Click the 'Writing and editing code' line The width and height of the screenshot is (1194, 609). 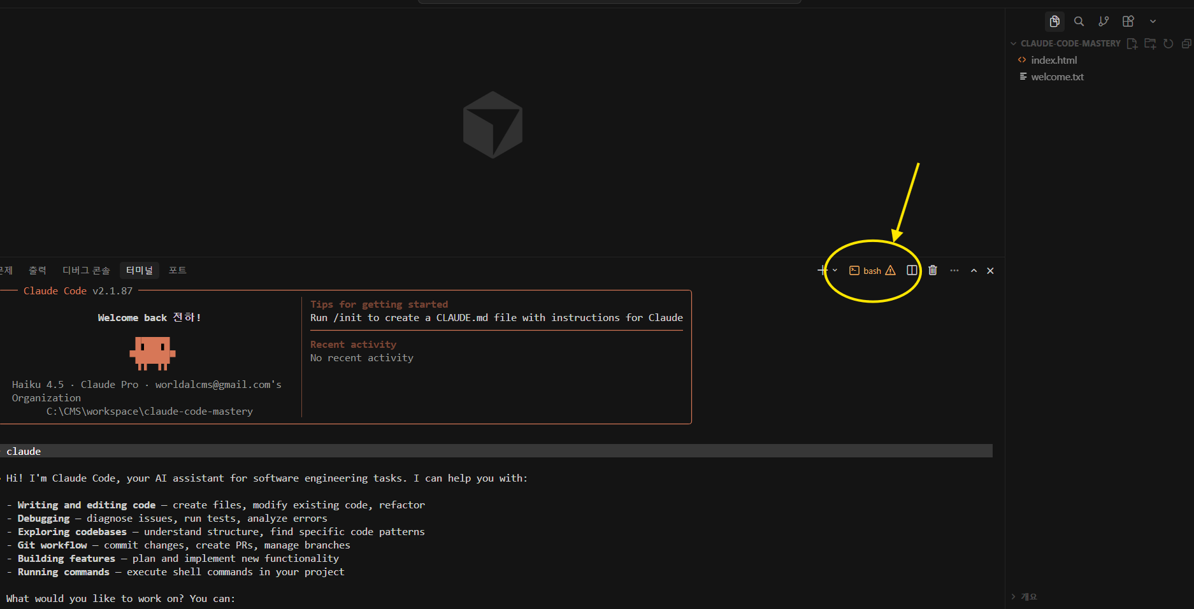(x=215, y=505)
